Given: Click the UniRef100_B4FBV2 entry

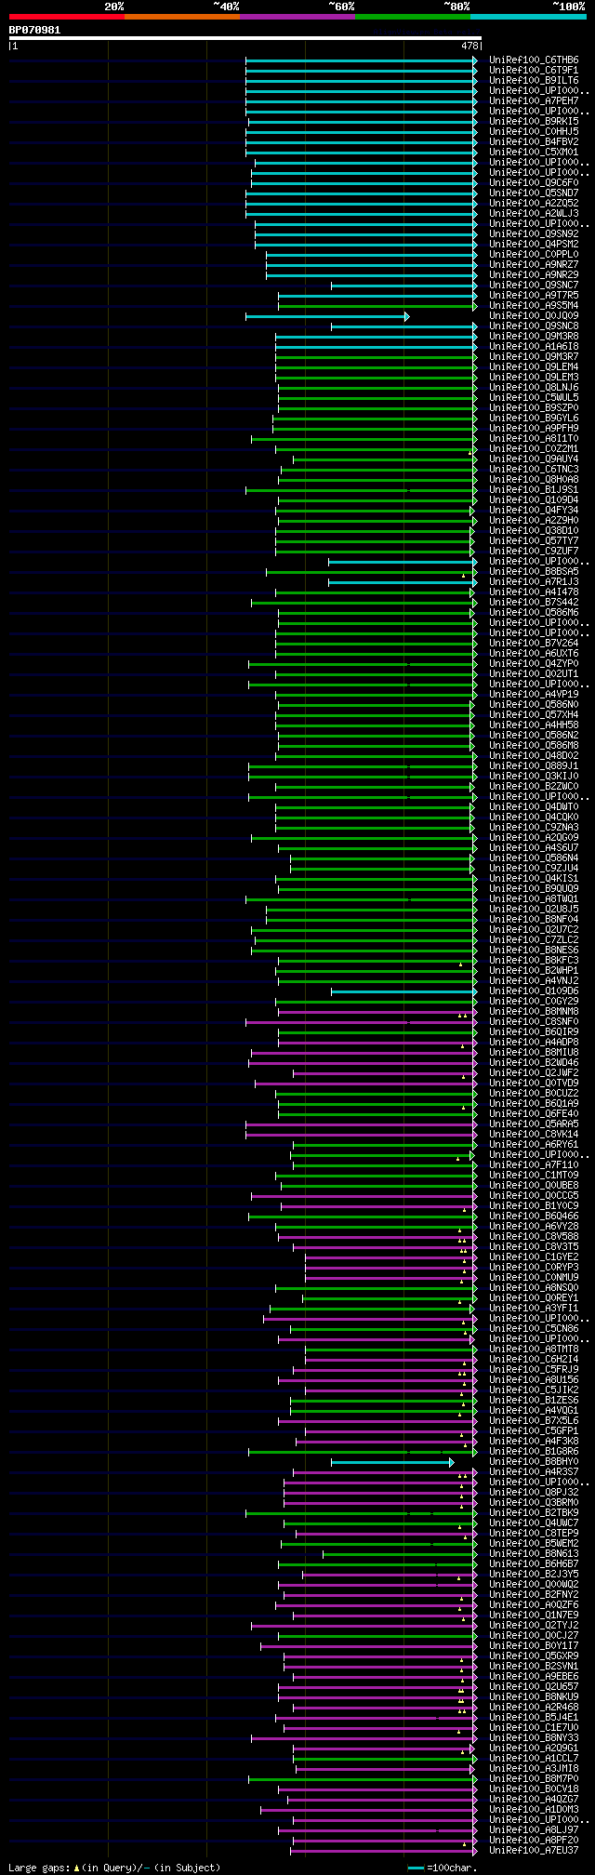Looking at the screenshot, I should click(534, 141).
